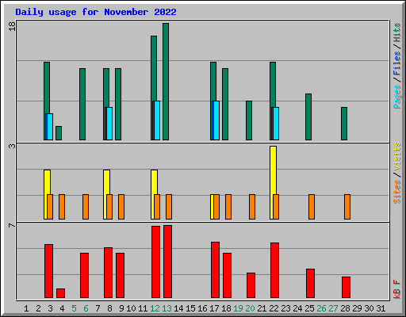Click day label 28 on the axis
This screenshot has height=317, width=406.
click(x=345, y=308)
